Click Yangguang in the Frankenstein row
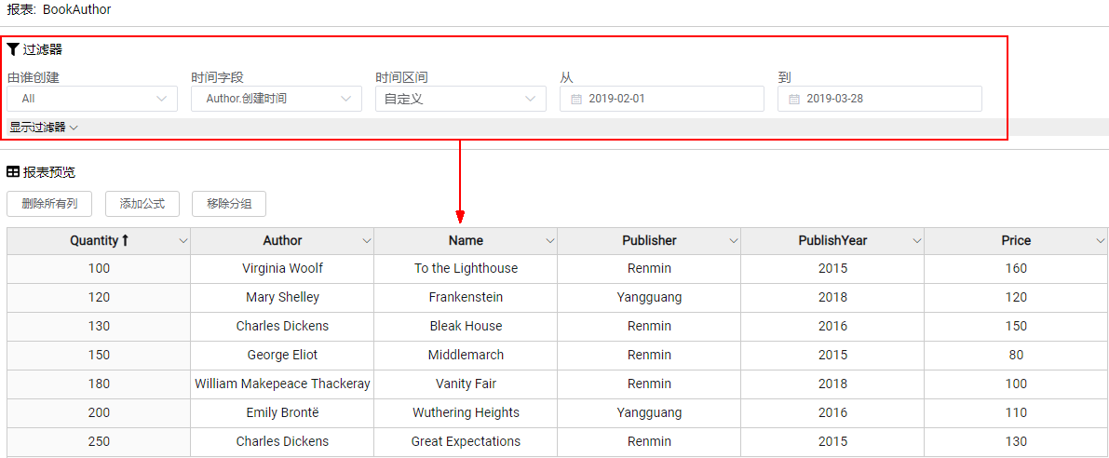This screenshot has width=1109, height=458. [x=649, y=298]
